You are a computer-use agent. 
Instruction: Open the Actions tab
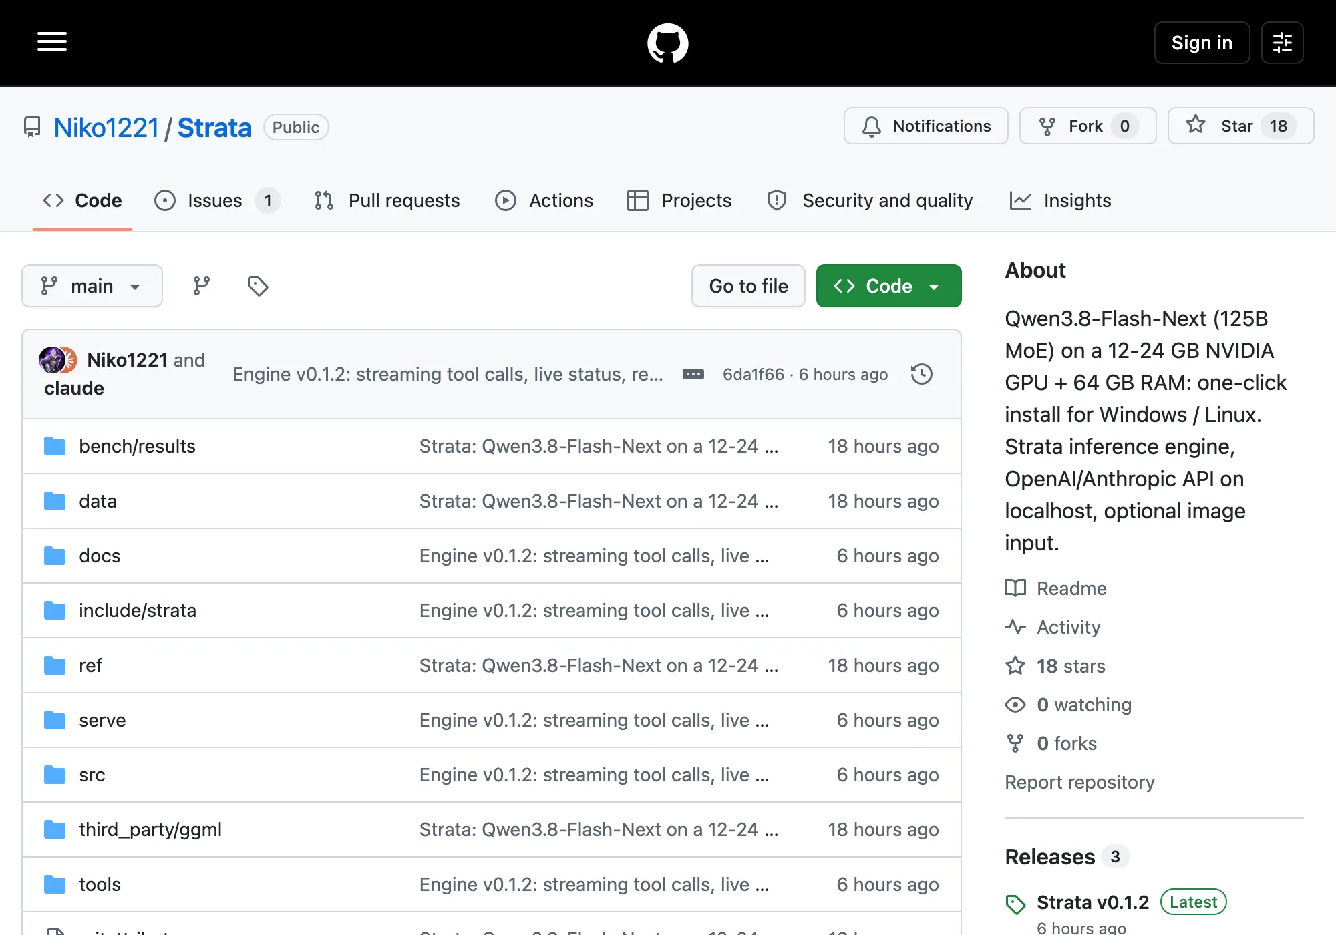[x=544, y=200]
